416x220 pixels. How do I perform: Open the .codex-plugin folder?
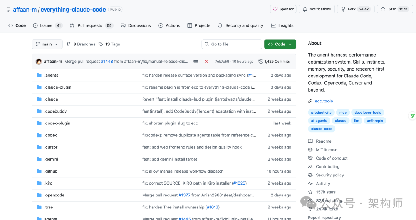57,123
